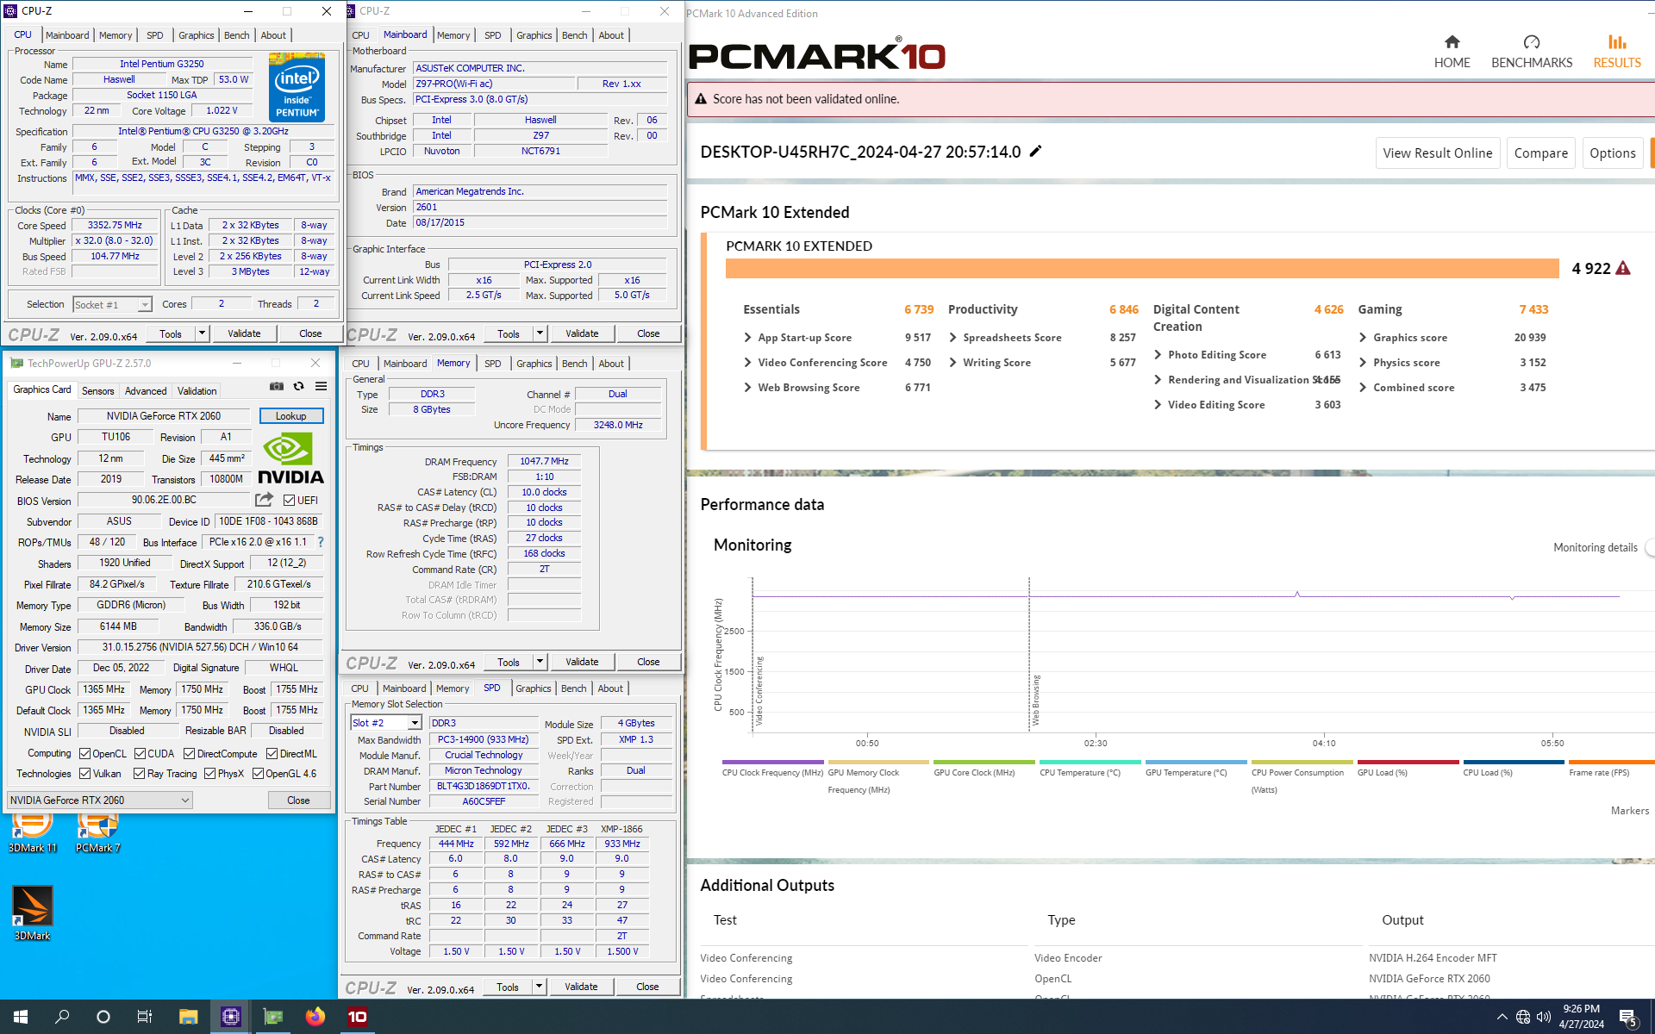Expand the App Start-up Score row

pyautogui.click(x=747, y=338)
